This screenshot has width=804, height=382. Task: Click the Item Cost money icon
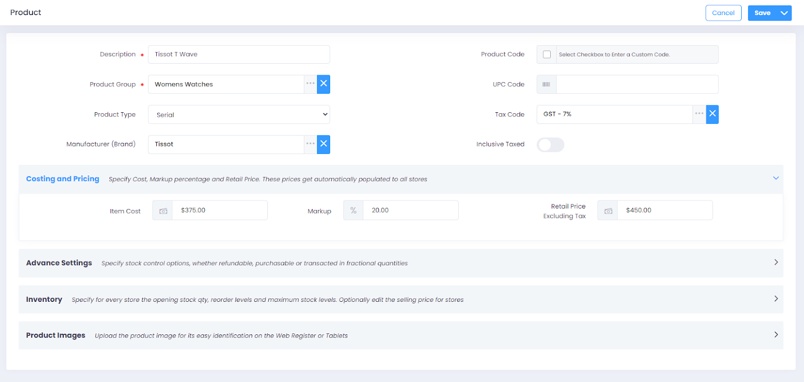(163, 211)
